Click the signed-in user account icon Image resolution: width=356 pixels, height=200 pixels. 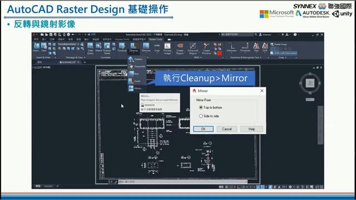tap(260, 34)
